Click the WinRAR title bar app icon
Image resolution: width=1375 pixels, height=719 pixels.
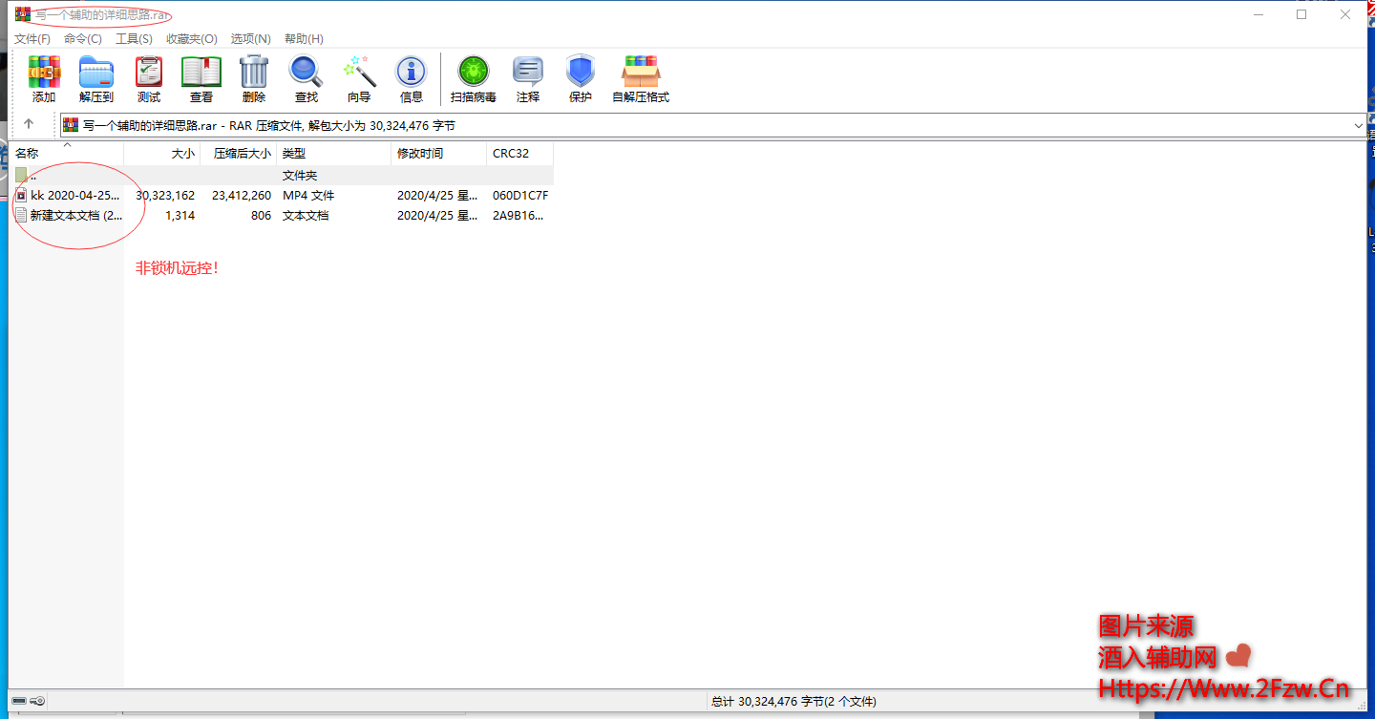coord(22,14)
